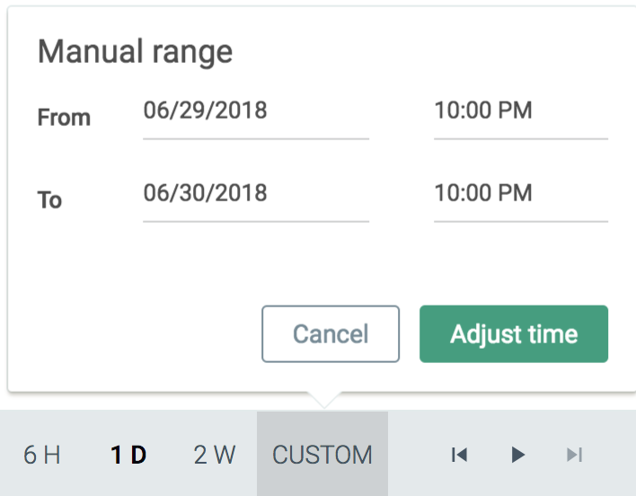Edit the From time 10:00 PM field
636x496 pixels.
pyautogui.click(x=521, y=117)
